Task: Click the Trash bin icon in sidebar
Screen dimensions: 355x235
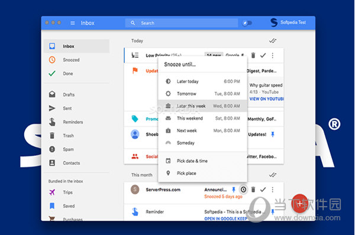Action: coord(52,136)
